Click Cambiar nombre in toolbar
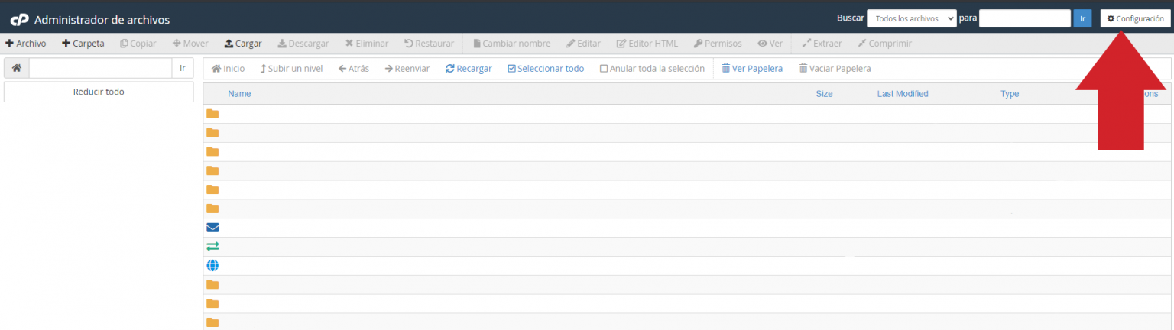 pyautogui.click(x=511, y=44)
